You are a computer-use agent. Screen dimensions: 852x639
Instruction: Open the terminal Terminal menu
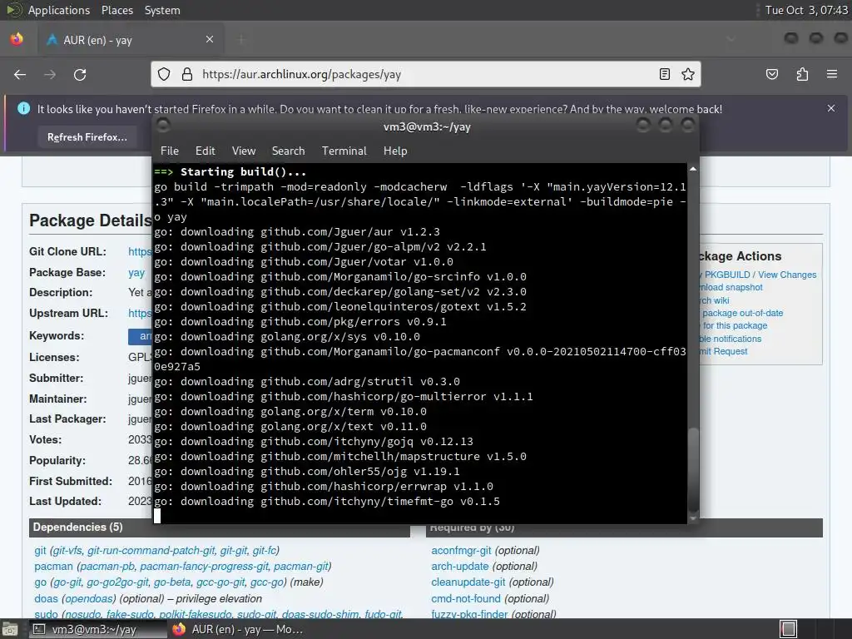tap(344, 151)
